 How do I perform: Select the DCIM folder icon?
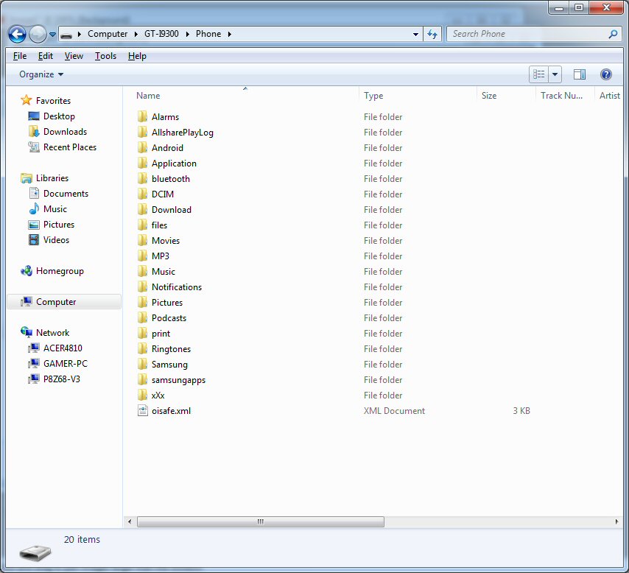coord(142,194)
